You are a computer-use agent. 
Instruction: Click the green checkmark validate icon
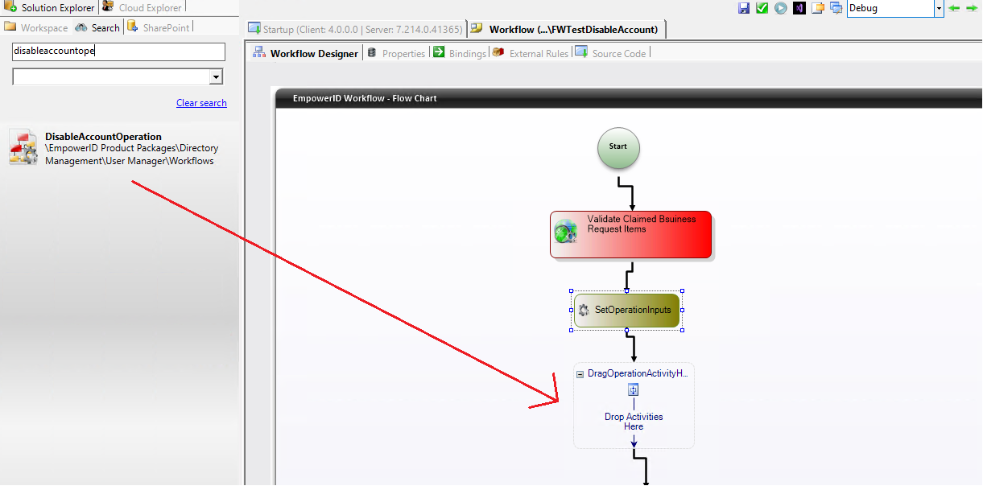pyautogui.click(x=762, y=8)
